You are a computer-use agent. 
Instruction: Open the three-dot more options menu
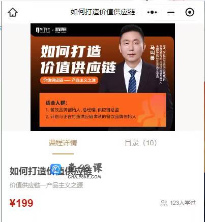tap(152, 12)
